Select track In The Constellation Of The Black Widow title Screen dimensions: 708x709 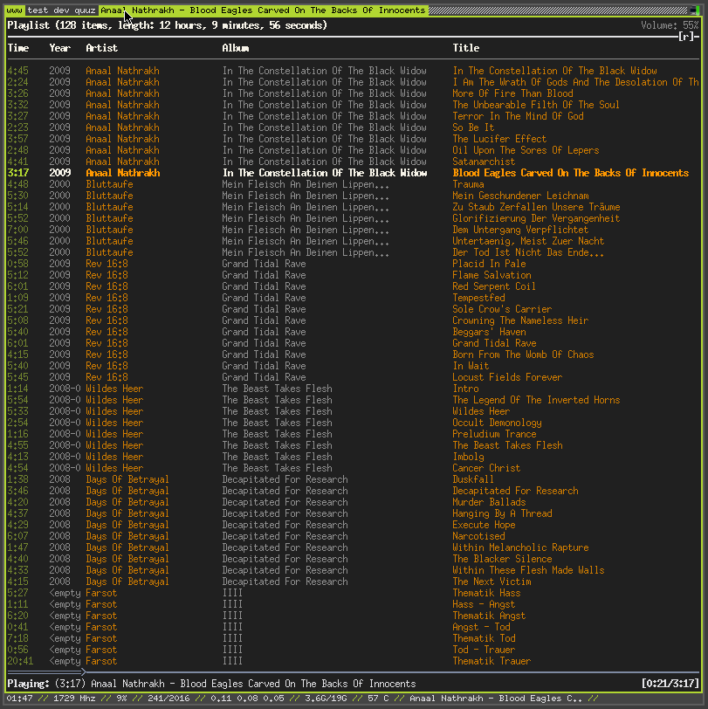click(554, 71)
